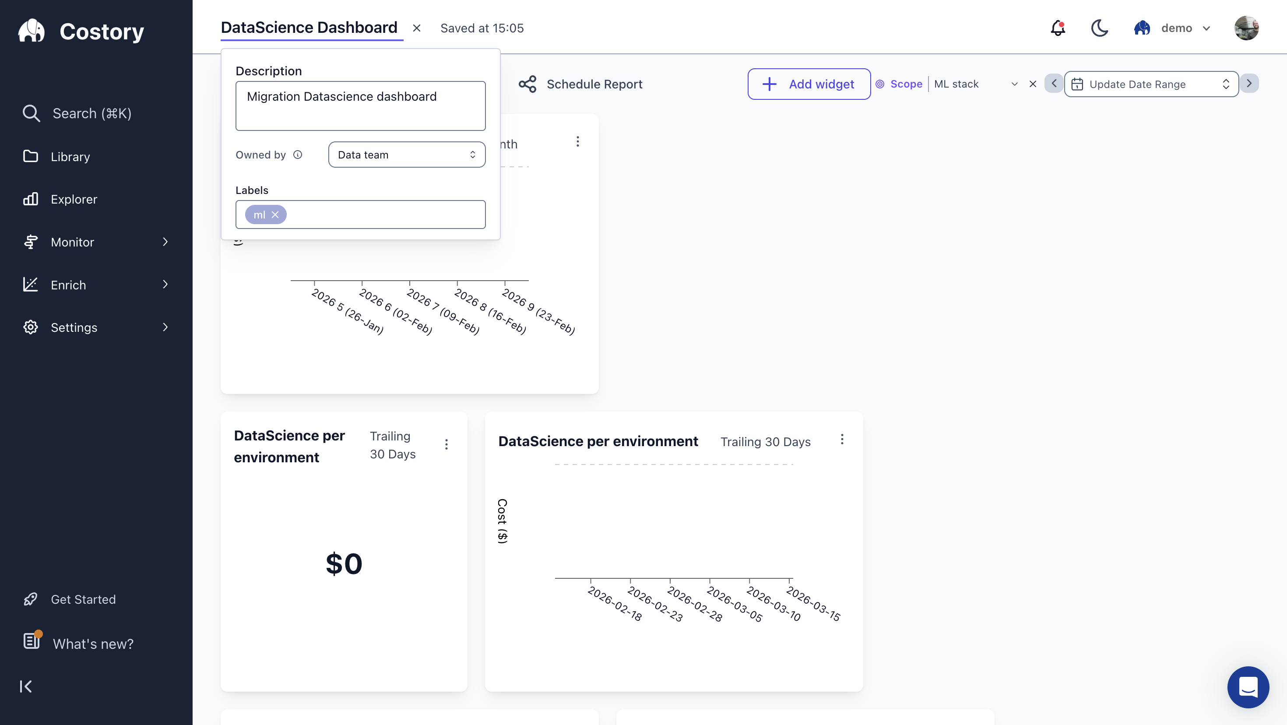Open the Owned by Data team dropdown
The height and width of the screenshot is (725, 1287).
tap(406, 155)
